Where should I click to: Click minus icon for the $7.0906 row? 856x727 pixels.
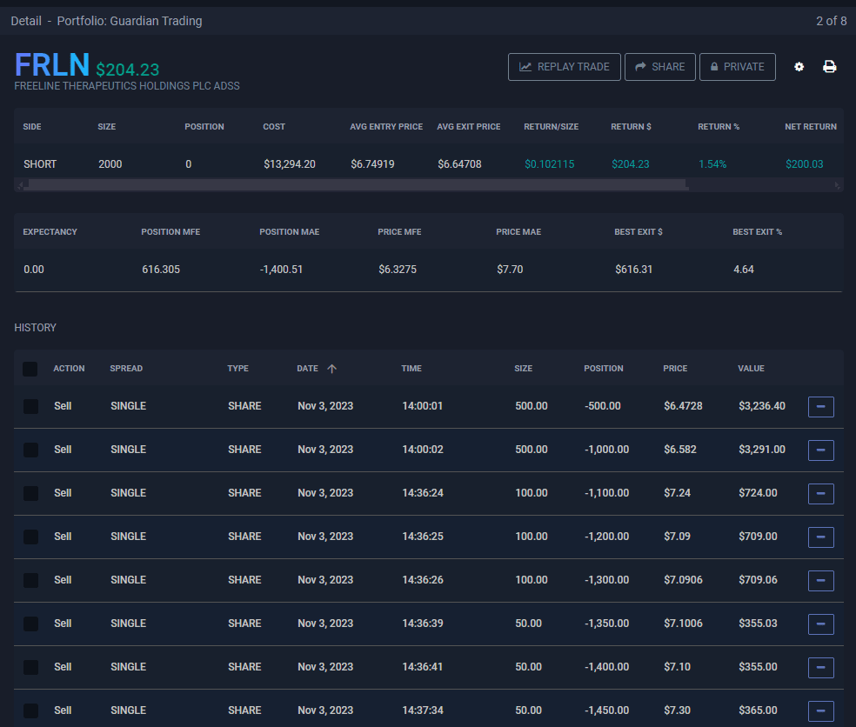[820, 580]
